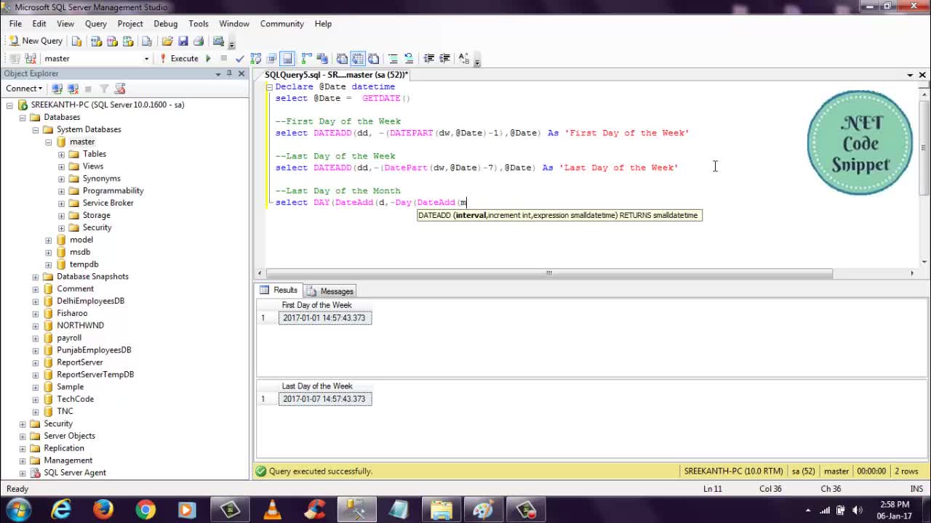Image resolution: width=931 pixels, height=523 pixels.
Task: Click Firefox icon on the taskbar
Action: (x=103, y=510)
